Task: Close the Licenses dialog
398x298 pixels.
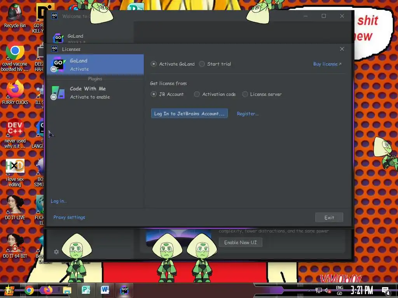Action: pos(342,49)
